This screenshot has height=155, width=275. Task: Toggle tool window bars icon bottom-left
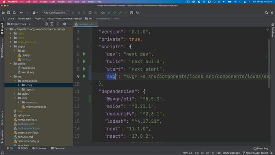coord(3,153)
